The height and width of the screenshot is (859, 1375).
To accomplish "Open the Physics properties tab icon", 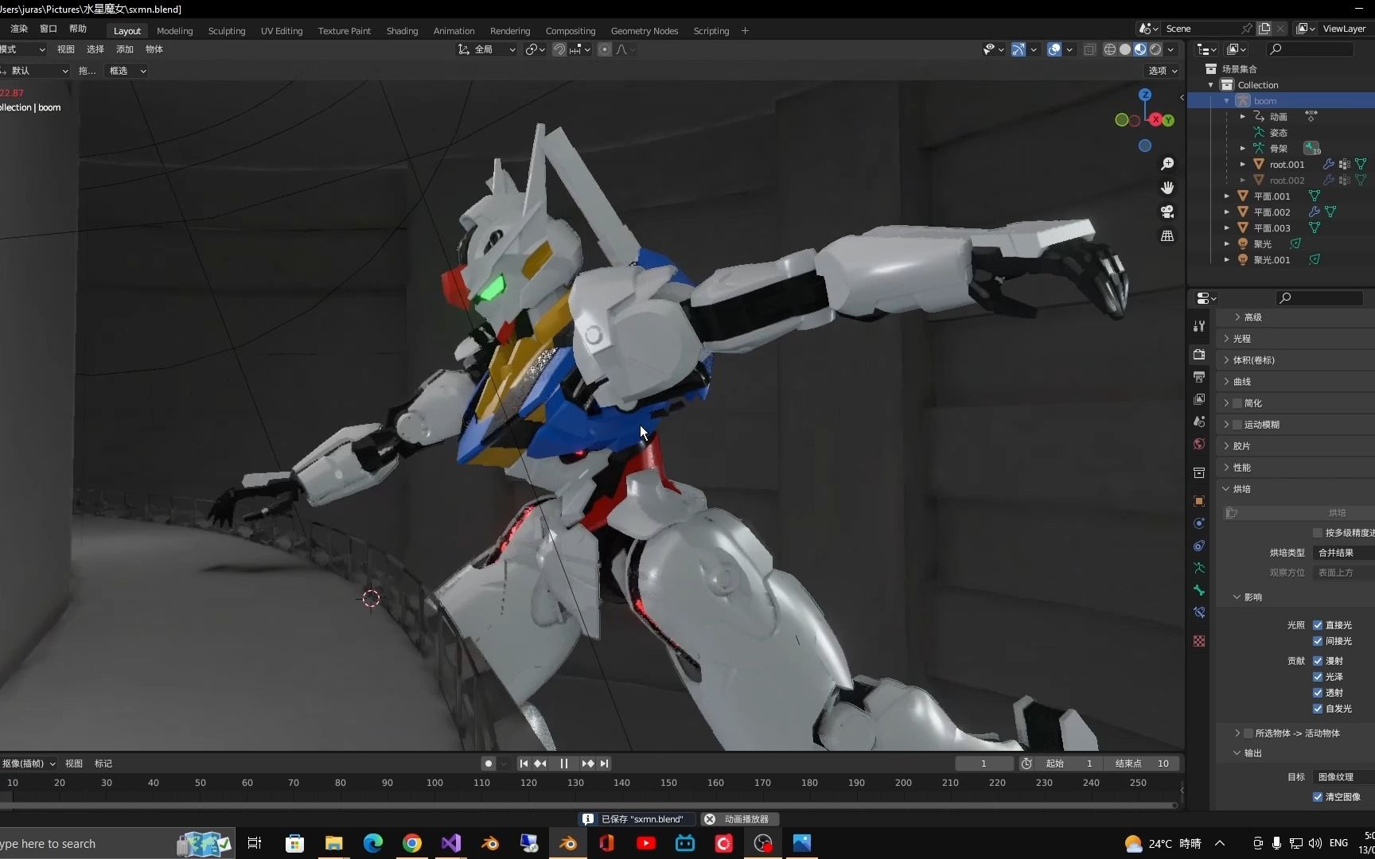I will pyautogui.click(x=1199, y=523).
